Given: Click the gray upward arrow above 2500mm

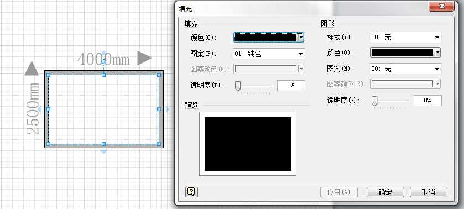Looking at the screenshot, I should (x=32, y=69).
